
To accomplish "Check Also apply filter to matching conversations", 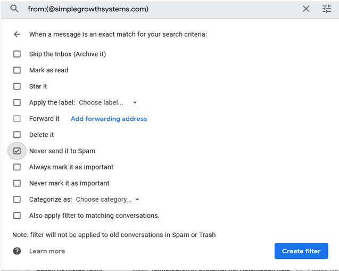I will tap(17, 216).
